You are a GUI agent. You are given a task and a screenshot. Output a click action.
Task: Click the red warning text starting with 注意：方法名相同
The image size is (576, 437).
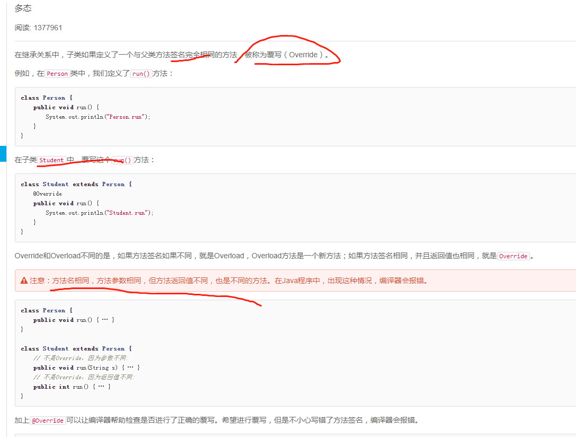coord(228,281)
